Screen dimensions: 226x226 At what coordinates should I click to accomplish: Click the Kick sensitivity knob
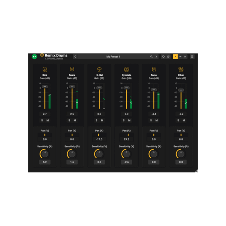[45, 154]
